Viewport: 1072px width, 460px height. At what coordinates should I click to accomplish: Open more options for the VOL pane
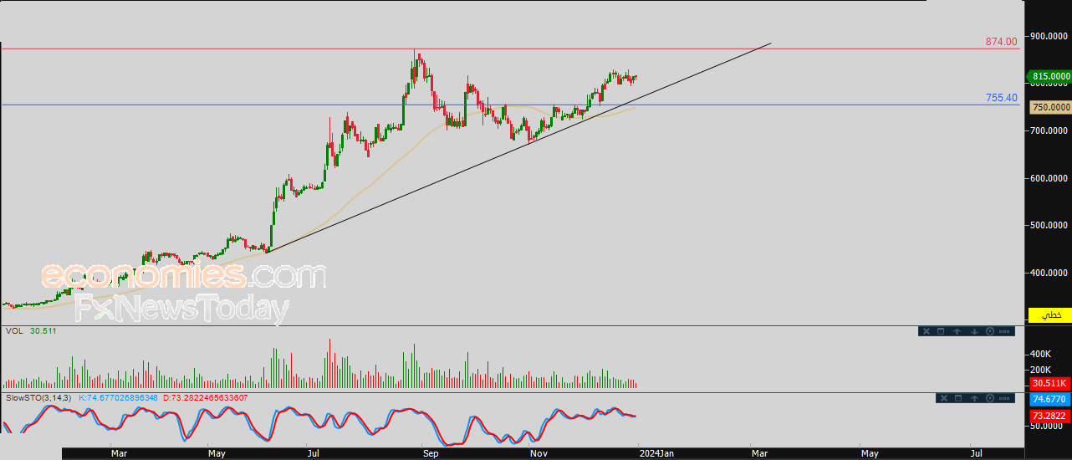[1004, 331]
